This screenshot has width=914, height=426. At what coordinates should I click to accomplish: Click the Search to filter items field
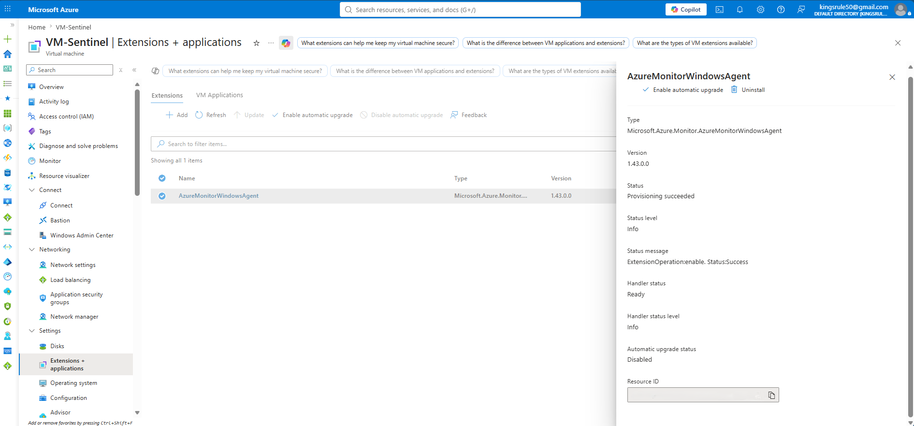383,144
